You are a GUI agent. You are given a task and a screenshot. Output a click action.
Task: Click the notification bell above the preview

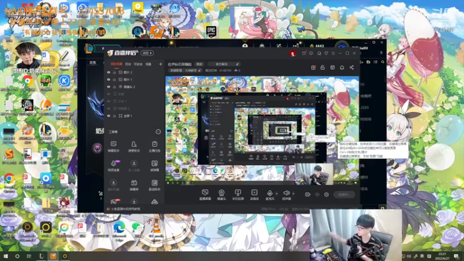342,67
